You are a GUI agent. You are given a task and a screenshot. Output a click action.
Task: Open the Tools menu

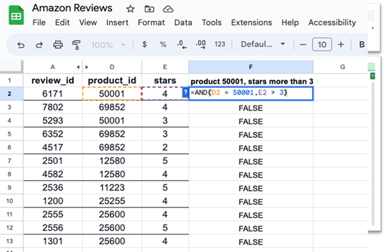coord(211,22)
